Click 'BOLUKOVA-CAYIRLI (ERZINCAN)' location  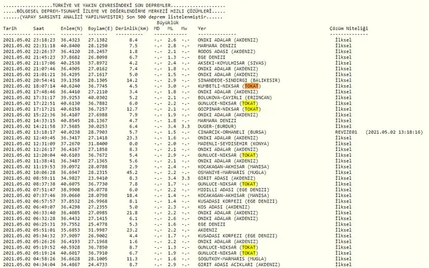[x=235, y=97]
